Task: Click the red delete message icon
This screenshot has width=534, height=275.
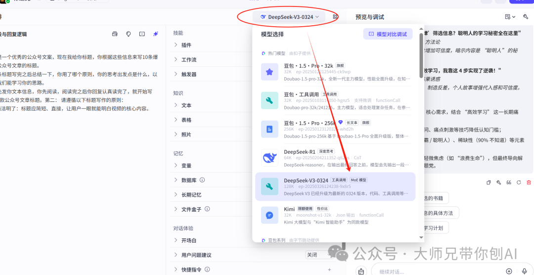Action: tap(529, 183)
